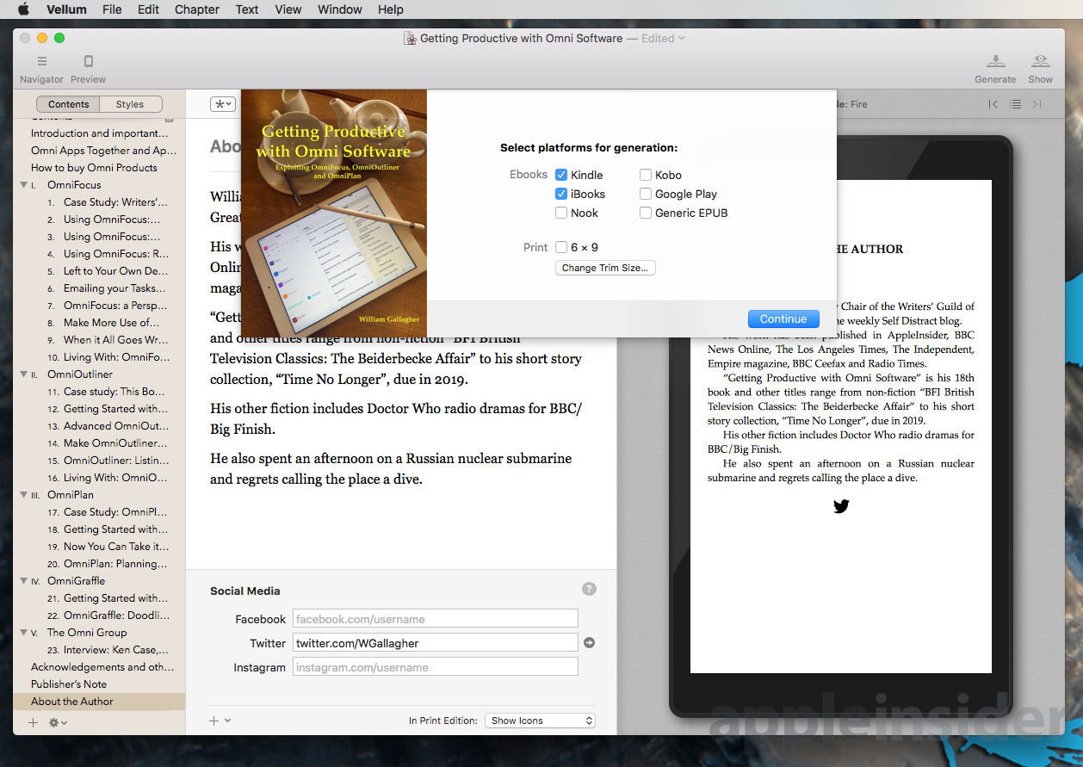Select chapter 23 Interview: Ken Case
The width and height of the screenshot is (1083, 767).
click(99, 650)
